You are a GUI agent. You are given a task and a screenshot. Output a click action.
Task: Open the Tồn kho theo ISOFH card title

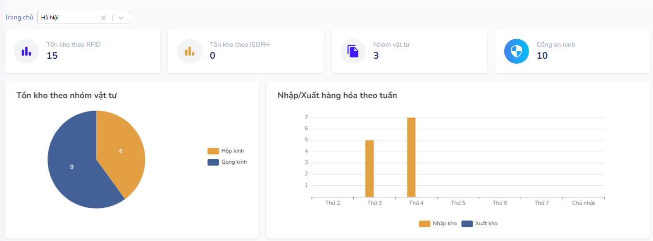pyautogui.click(x=239, y=45)
